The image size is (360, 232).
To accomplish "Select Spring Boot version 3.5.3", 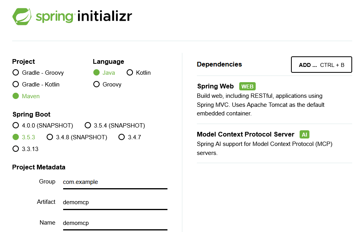I will point(16,137).
